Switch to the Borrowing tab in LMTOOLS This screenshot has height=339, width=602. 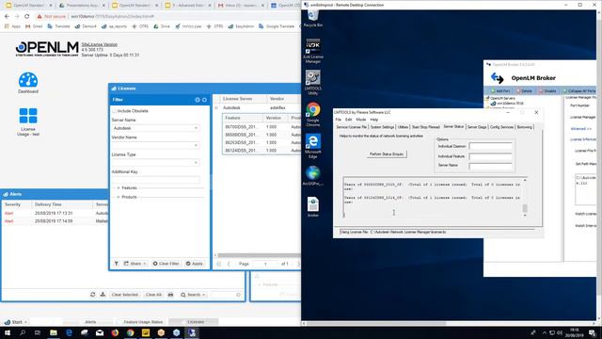tap(525, 127)
